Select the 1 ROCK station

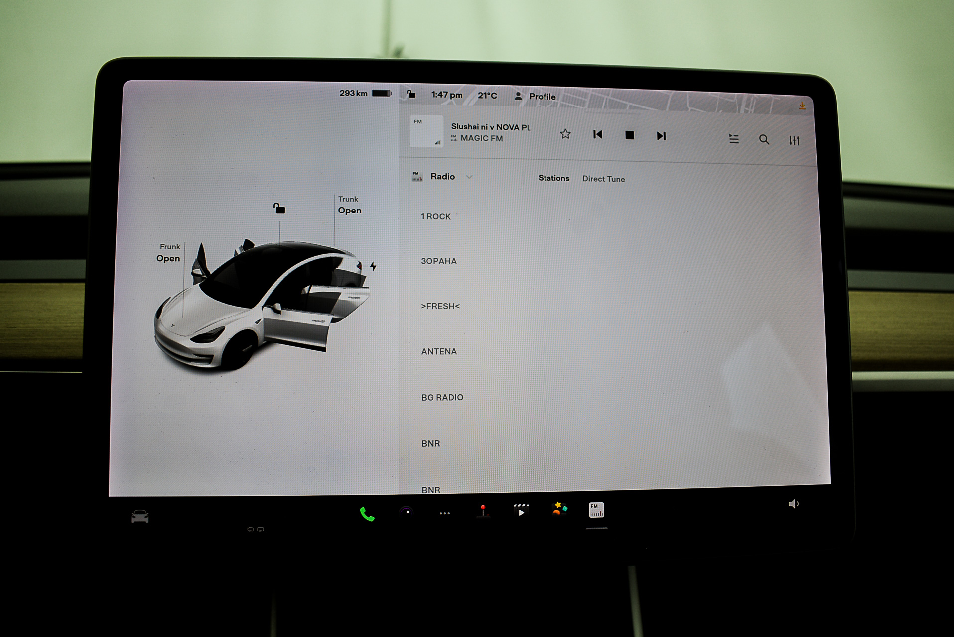point(436,216)
